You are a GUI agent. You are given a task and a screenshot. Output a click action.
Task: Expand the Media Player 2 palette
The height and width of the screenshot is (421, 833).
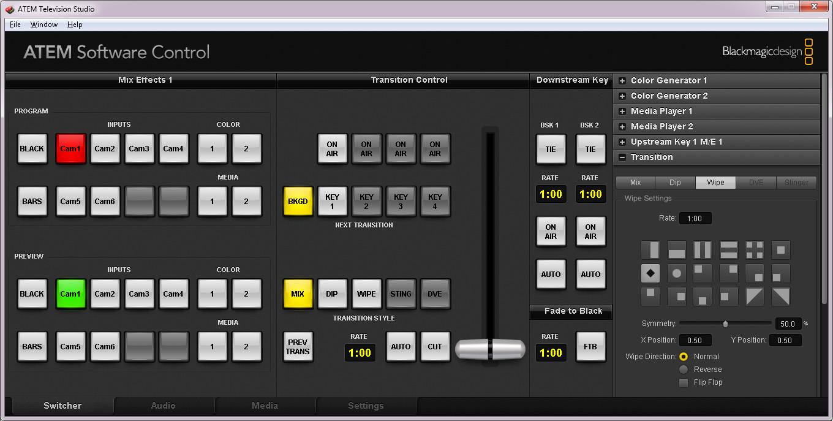click(x=622, y=126)
